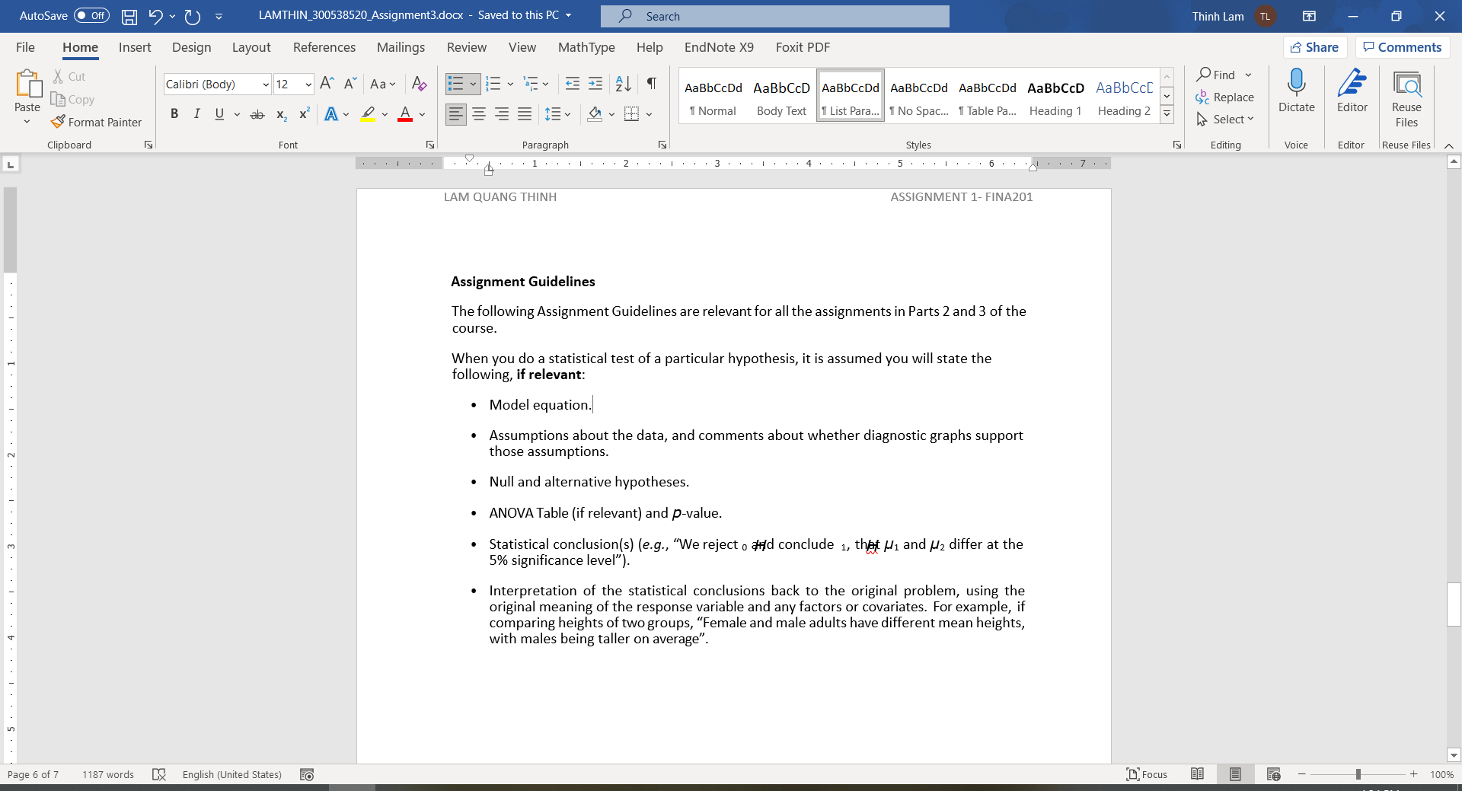The width and height of the screenshot is (1462, 791).
Task: Apply Bold formatting to text
Action: (174, 113)
